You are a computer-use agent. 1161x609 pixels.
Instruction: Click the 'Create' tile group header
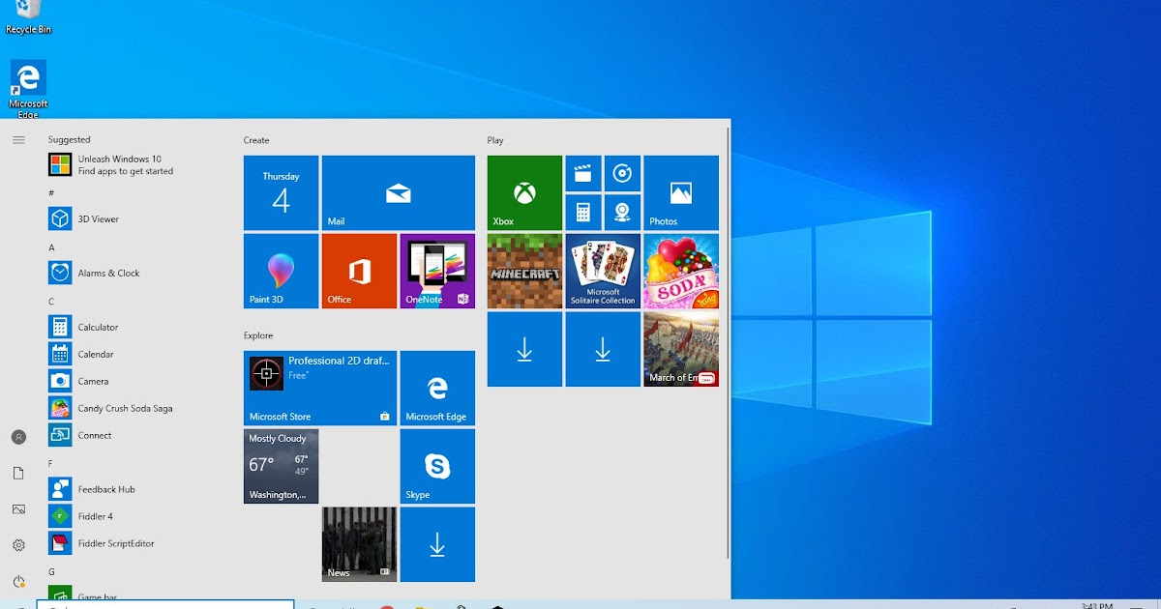pyautogui.click(x=256, y=140)
